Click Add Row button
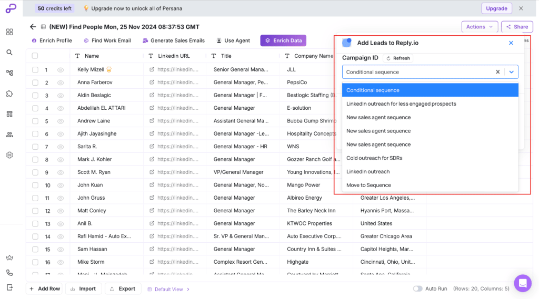The image size is (539, 299). pos(45,288)
